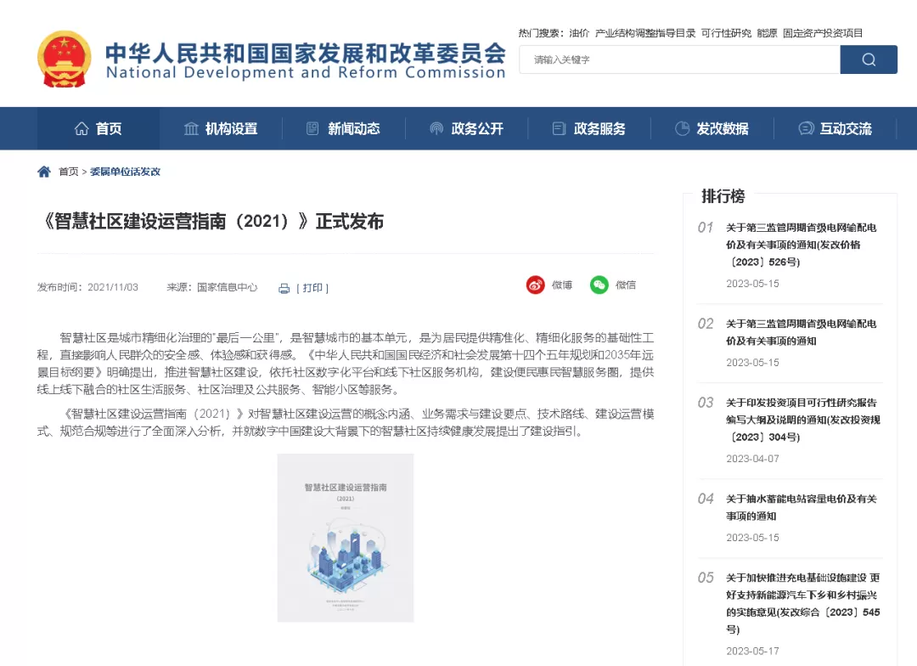Screen dimensions: 917x666
Task: Click the [打印] print link
Action: 312,288
